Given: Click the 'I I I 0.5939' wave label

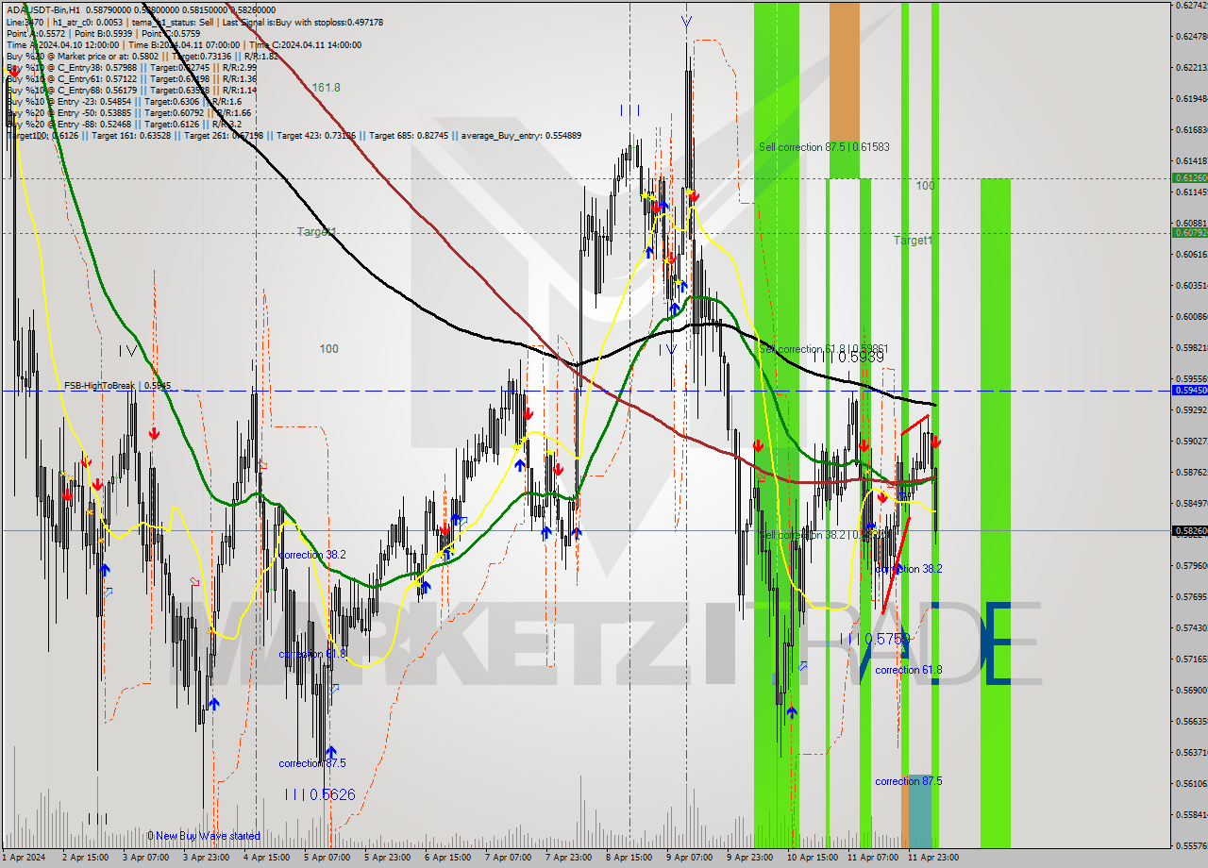Looking at the screenshot, I should tap(848, 357).
